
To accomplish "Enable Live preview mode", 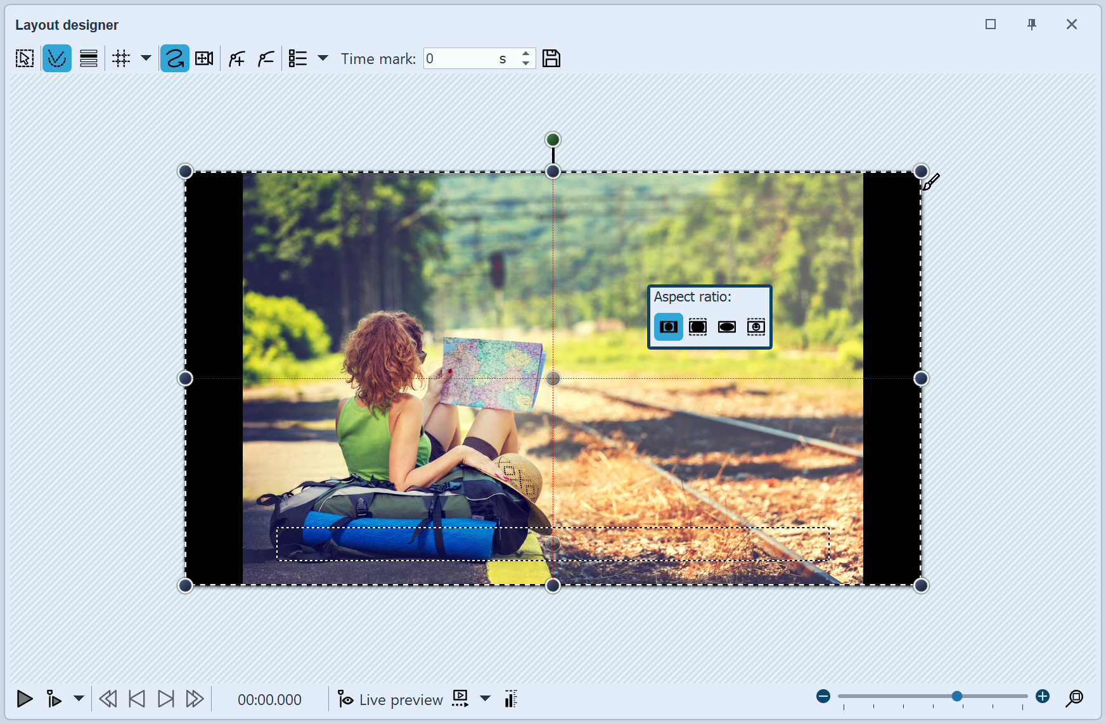I will (346, 699).
